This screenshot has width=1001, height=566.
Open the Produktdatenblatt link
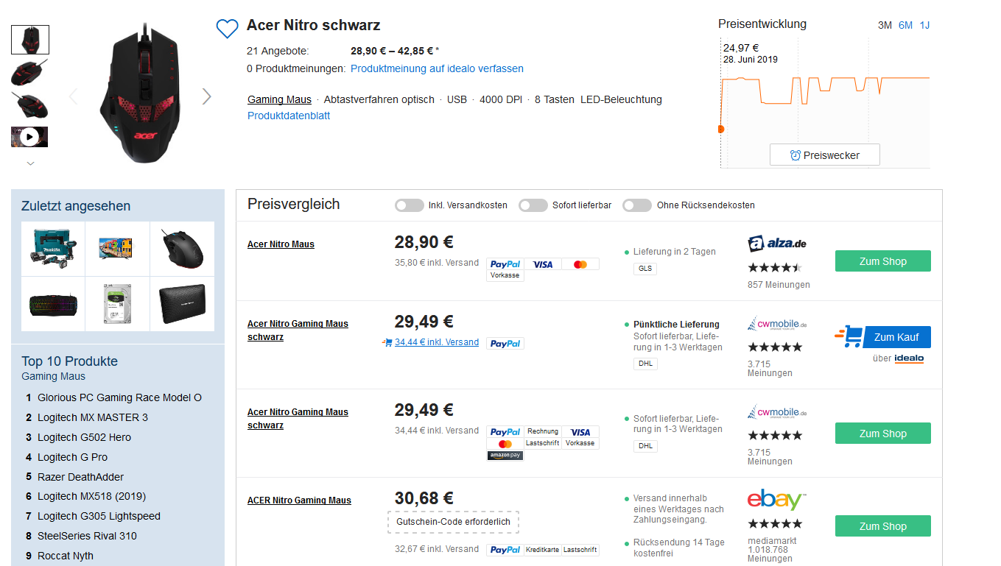[x=289, y=116]
